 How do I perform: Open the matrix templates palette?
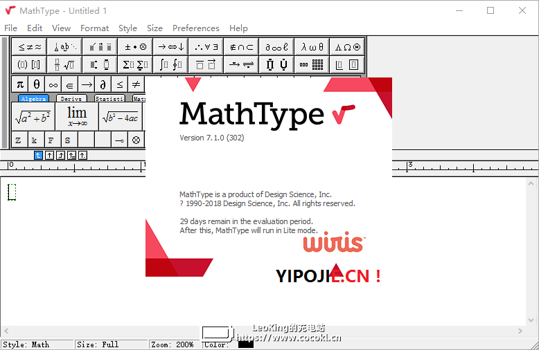[x=312, y=64]
